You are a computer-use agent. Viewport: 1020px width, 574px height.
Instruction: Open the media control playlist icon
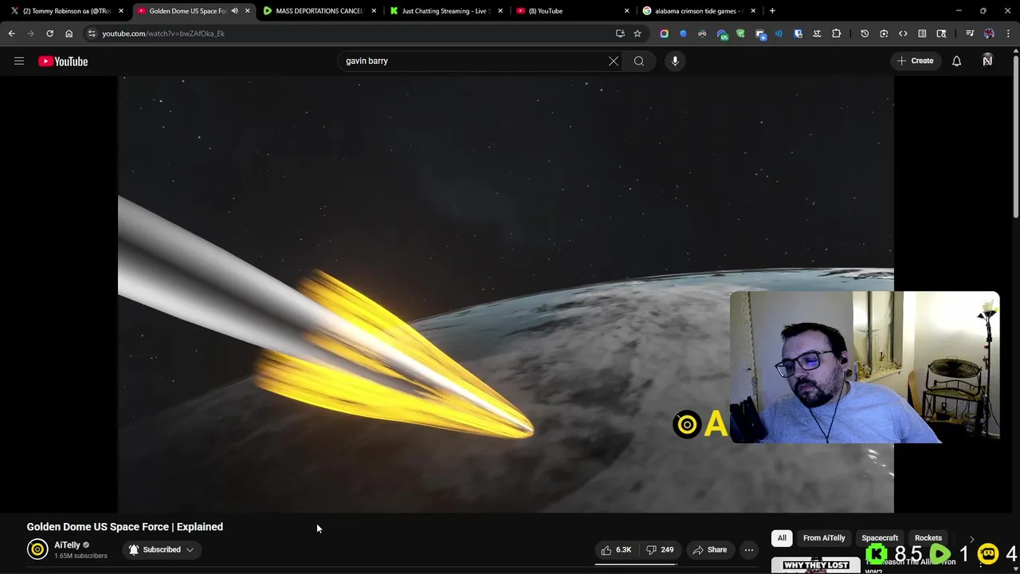pos(970,33)
